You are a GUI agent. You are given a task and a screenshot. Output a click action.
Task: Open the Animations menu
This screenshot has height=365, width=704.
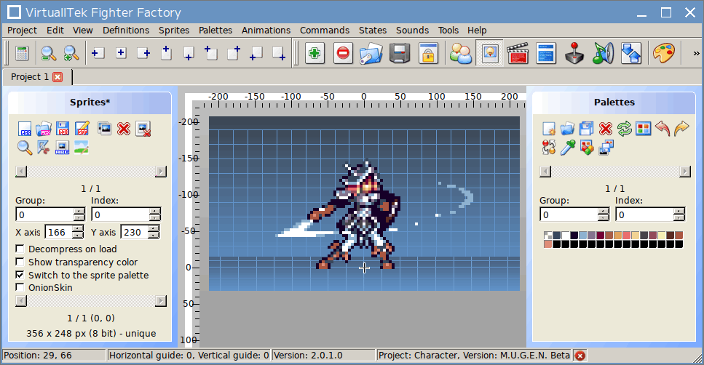click(266, 30)
